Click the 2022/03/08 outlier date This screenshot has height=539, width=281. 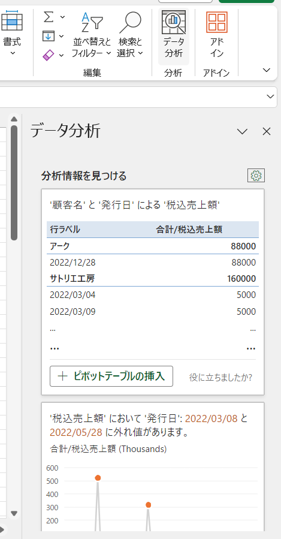coord(211,418)
